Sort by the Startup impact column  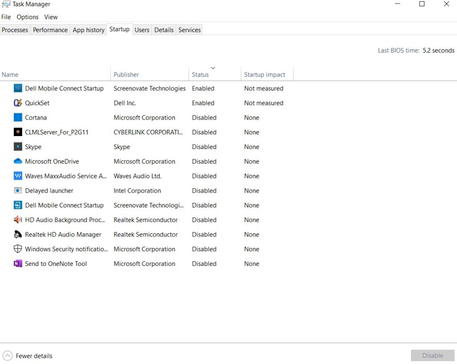[x=265, y=74]
